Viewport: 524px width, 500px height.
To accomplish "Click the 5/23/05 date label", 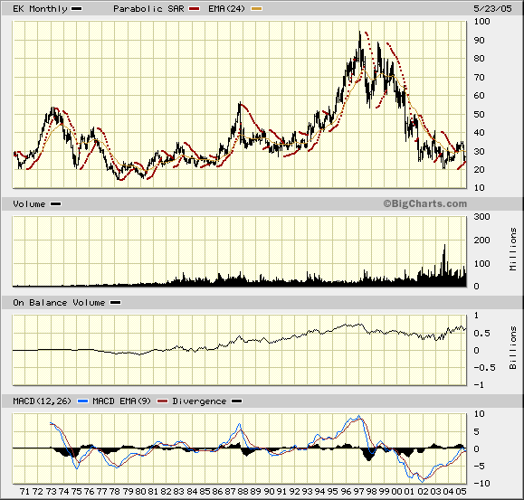I will [x=492, y=9].
